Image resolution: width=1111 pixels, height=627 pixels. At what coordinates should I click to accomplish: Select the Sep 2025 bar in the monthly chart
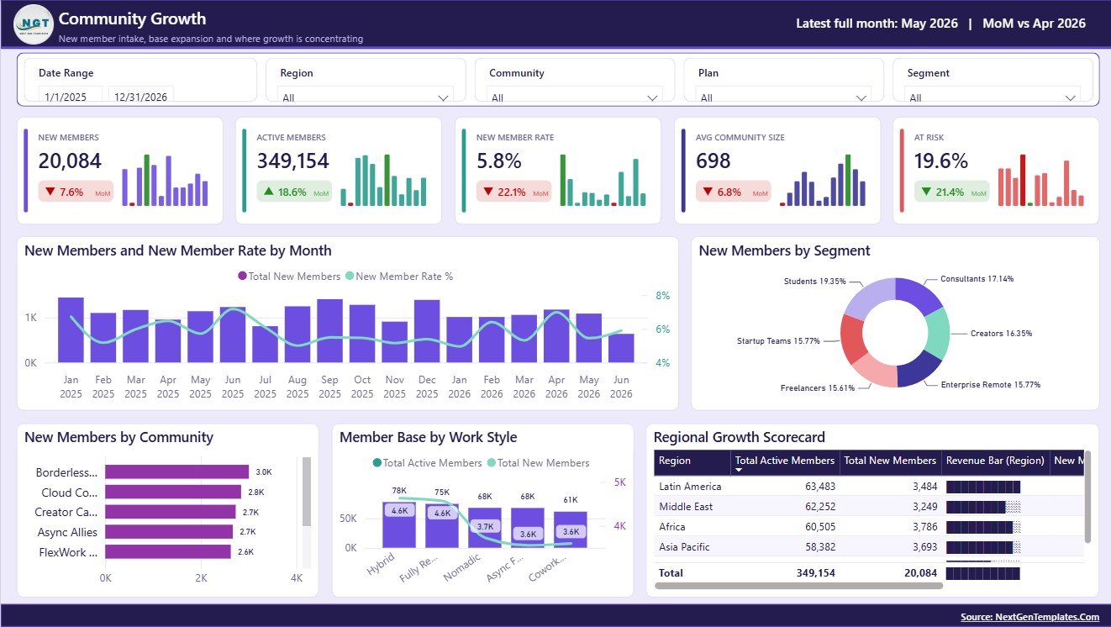329,331
